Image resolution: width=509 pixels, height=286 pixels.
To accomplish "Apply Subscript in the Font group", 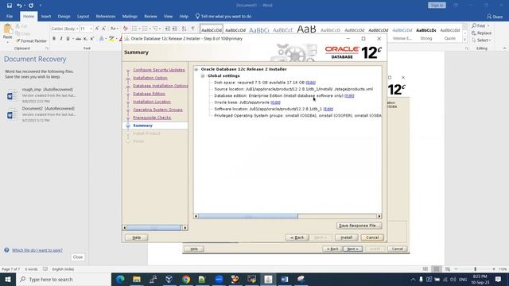I will [85, 39].
